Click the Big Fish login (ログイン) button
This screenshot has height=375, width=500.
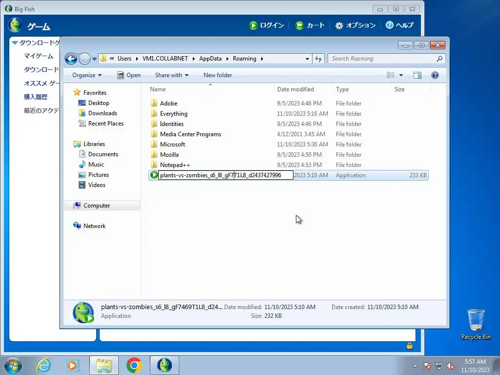(x=266, y=25)
